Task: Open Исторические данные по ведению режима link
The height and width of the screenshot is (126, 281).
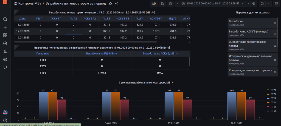Action: pos(250,58)
